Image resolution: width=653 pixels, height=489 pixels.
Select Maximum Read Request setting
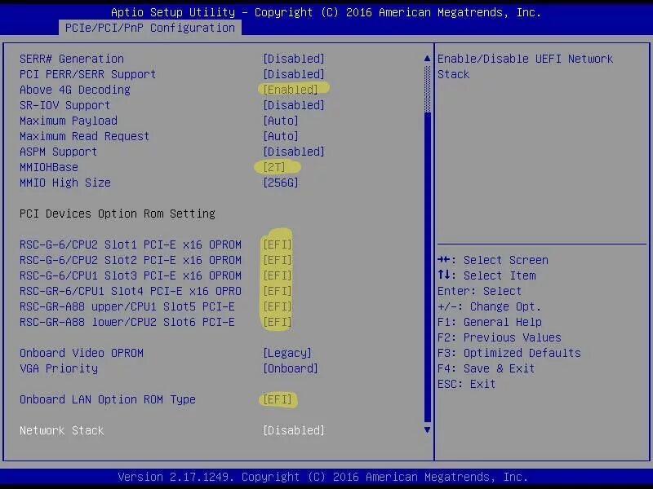[85, 136]
